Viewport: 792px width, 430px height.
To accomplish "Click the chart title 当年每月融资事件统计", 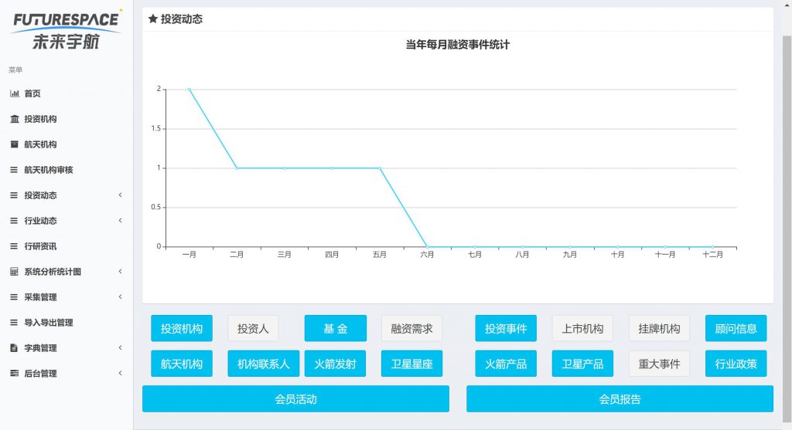I will (458, 45).
